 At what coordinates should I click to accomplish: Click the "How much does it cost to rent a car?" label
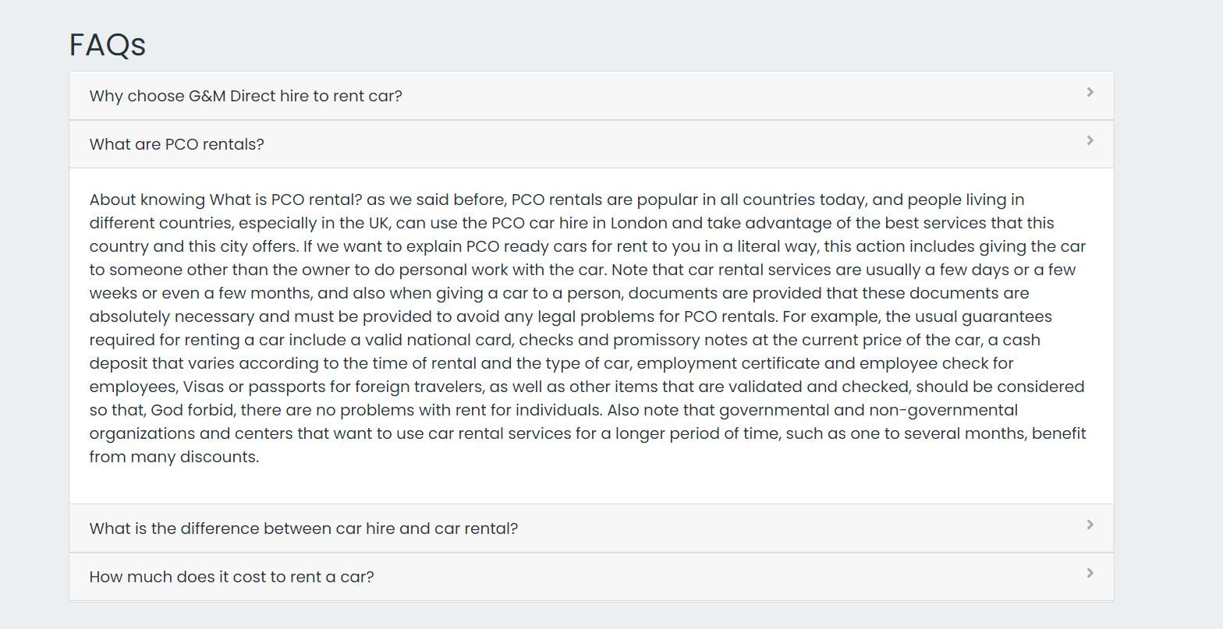[231, 577]
